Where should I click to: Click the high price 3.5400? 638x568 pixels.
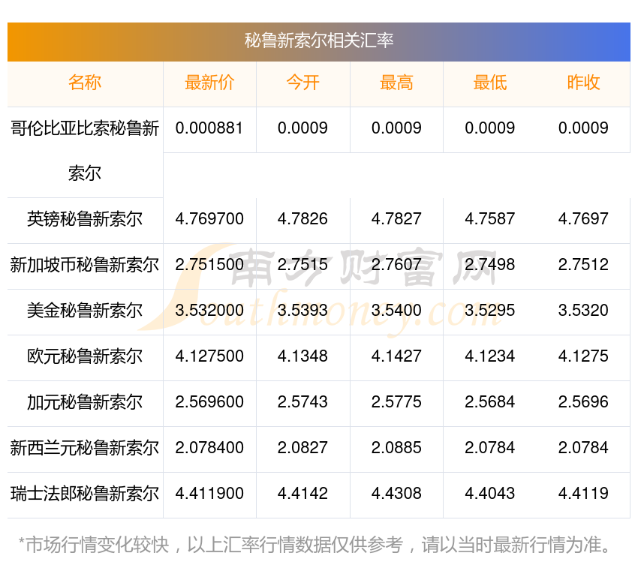[396, 311]
